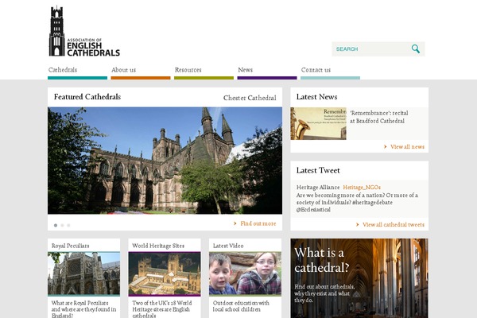The image size is (477, 318).
Task: Open the 'What is a cathedral?' banner
Action: [x=359, y=278]
